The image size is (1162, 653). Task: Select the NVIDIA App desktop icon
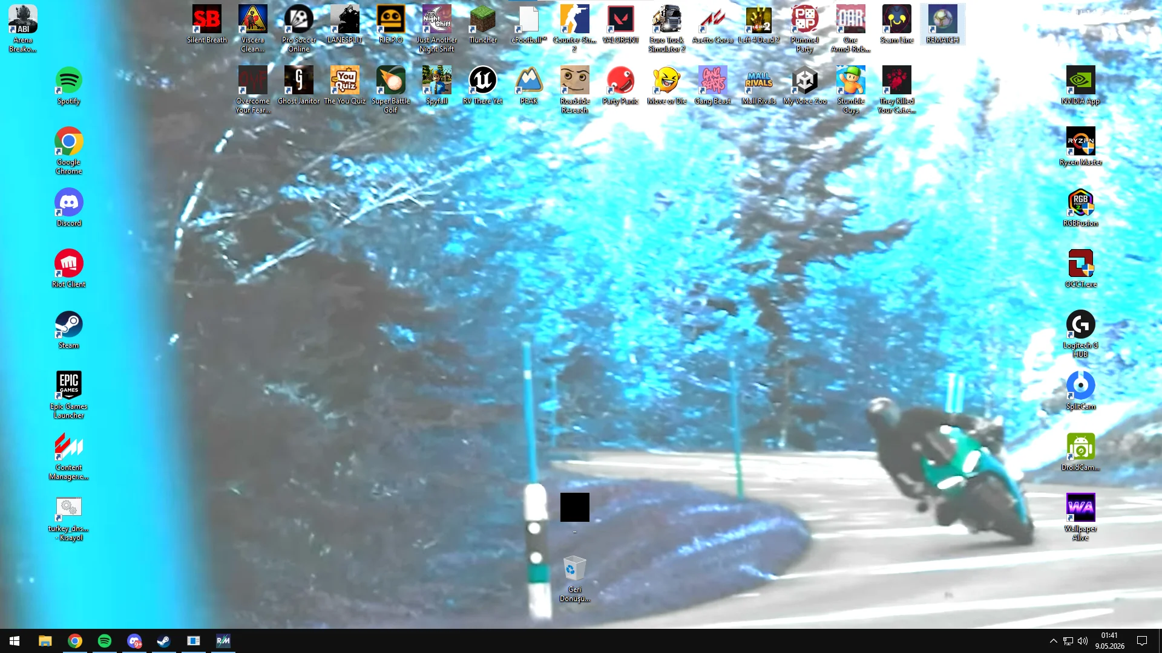tap(1081, 85)
